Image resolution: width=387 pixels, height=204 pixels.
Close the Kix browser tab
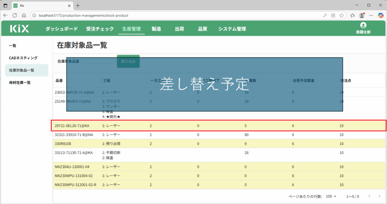(69, 5)
